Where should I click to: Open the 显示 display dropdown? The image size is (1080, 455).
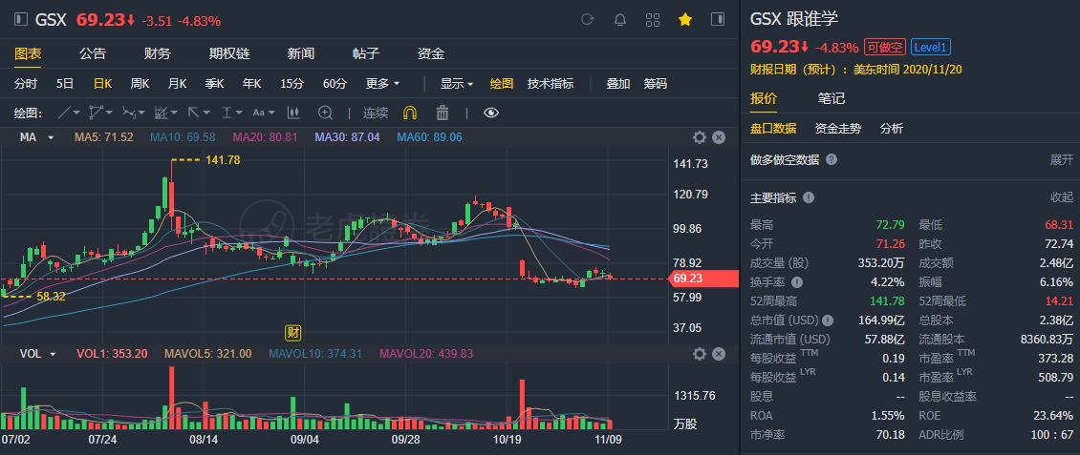point(457,83)
